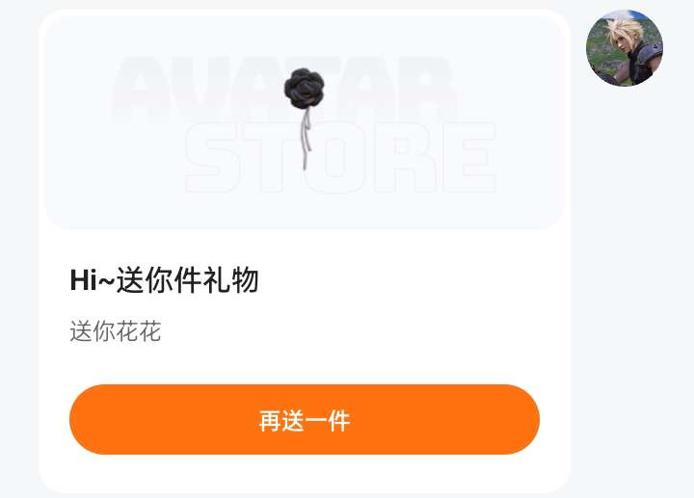Screen dimensions: 694x498
Task: Tap the white gift card background
Action: [305, 251]
